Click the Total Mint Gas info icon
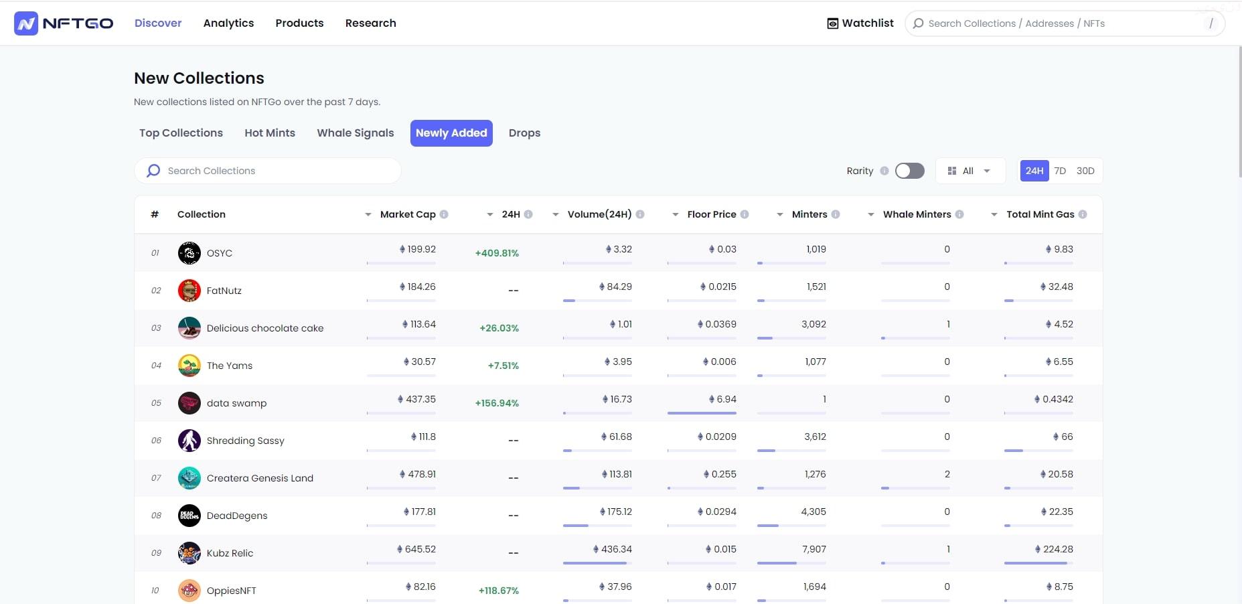Screen dimensions: 1242x604 tap(1083, 214)
